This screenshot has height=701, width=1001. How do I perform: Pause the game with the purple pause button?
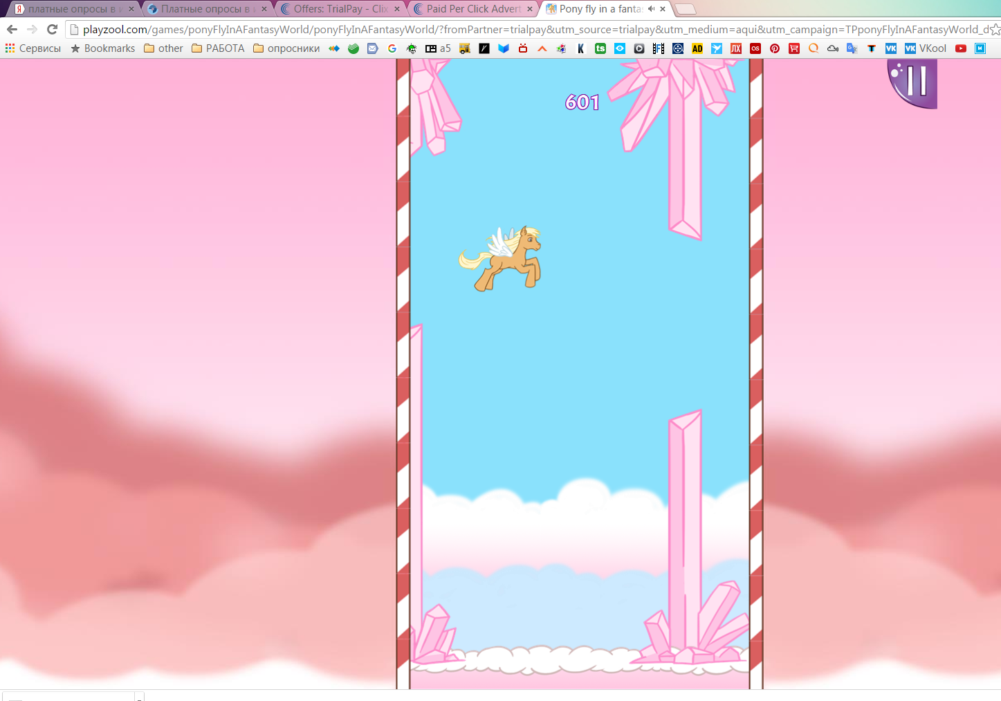coord(913,82)
